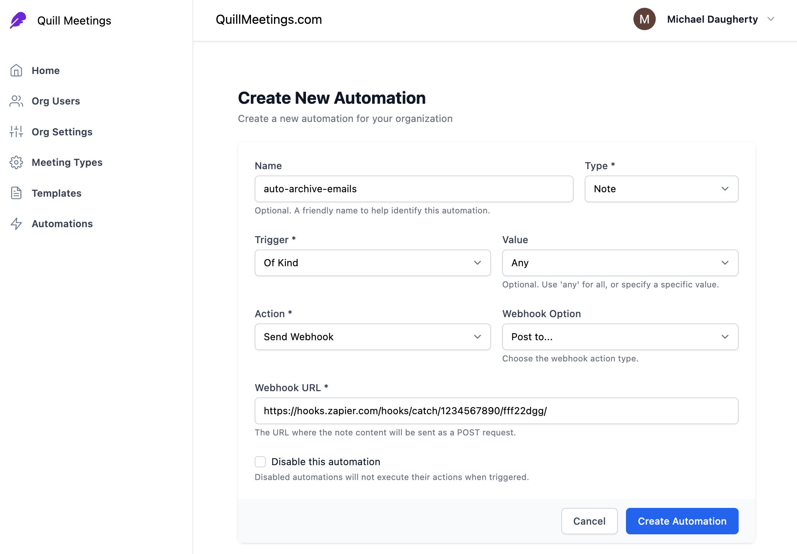This screenshot has height=554, width=797.
Task: Enable the Disable this automation checkbox
Action: 260,461
